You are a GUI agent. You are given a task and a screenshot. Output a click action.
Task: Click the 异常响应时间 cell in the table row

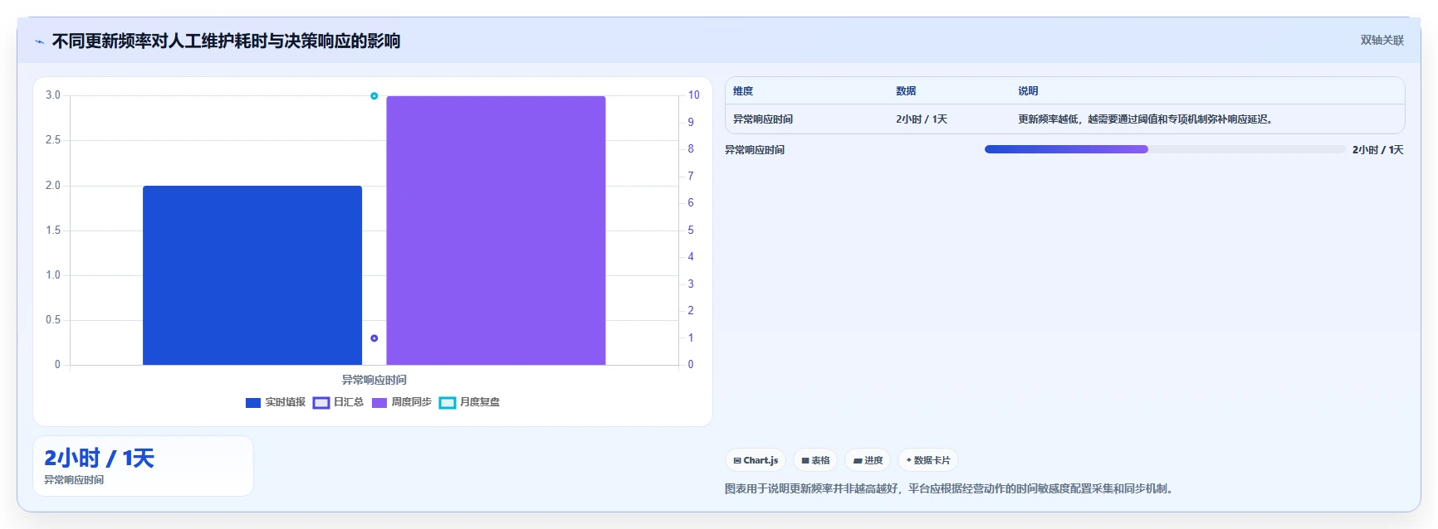pyautogui.click(x=763, y=119)
